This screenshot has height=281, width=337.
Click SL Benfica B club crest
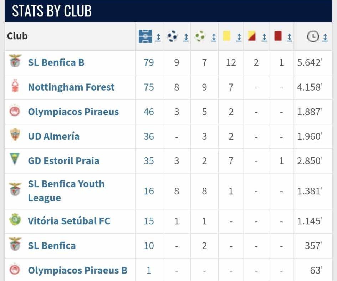15,61
